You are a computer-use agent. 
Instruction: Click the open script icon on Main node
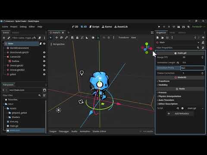(x=41, y=43)
